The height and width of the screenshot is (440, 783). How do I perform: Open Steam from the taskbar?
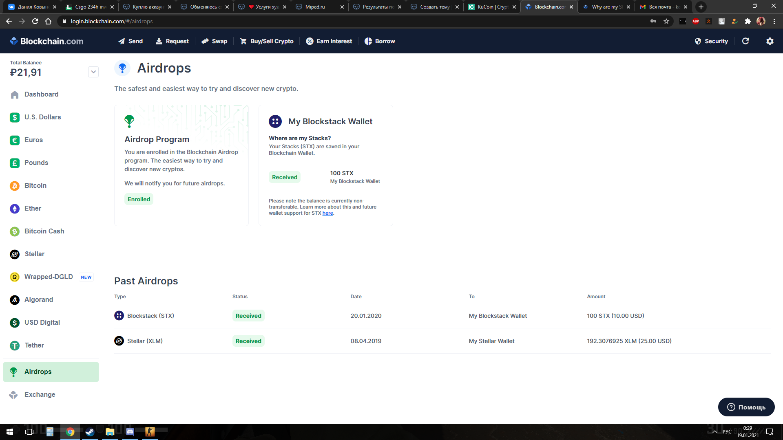pyautogui.click(x=90, y=432)
